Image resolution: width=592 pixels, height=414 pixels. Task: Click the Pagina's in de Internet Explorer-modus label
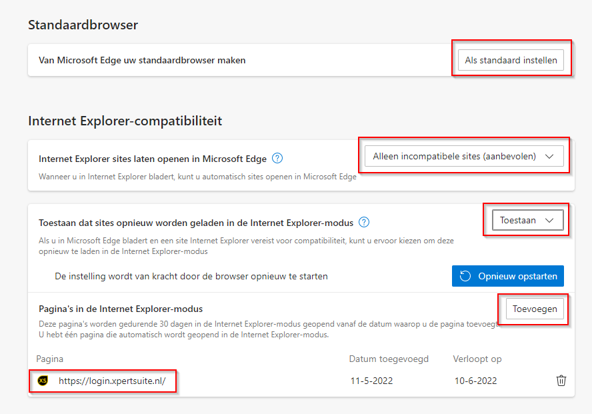[x=121, y=309]
